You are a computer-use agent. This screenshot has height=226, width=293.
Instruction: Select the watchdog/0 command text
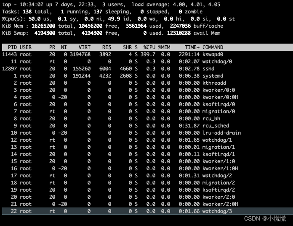click(x=217, y=62)
